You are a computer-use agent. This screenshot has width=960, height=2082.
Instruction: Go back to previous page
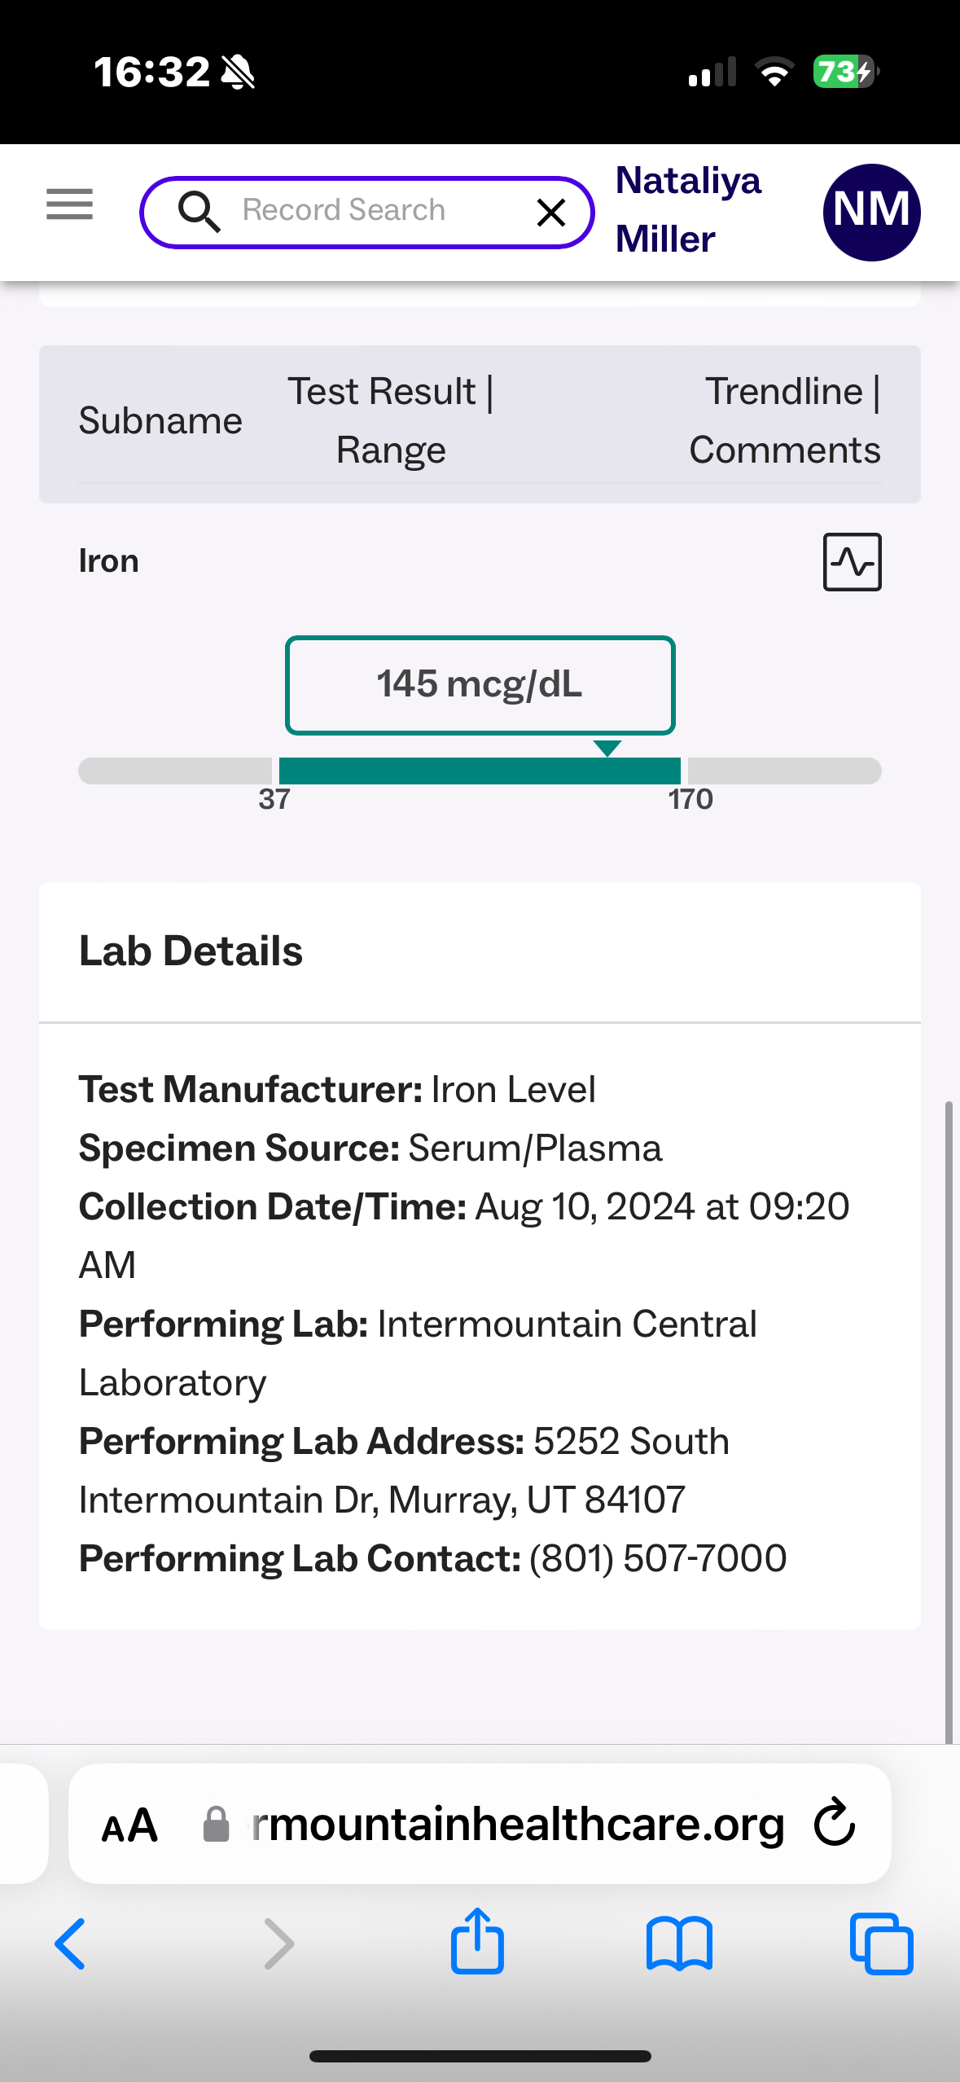70,1944
